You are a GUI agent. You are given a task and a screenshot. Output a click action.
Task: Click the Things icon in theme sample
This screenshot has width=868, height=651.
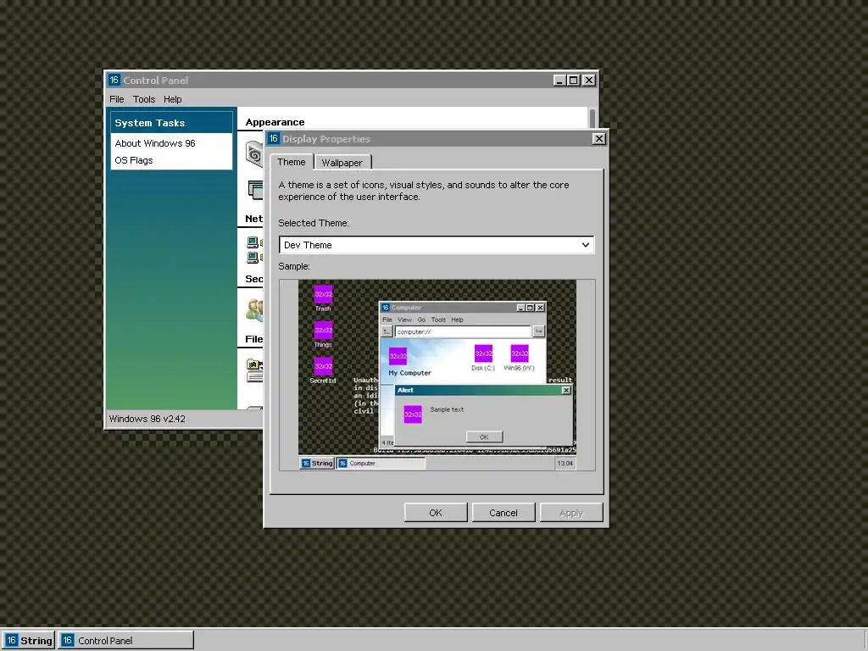pyautogui.click(x=323, y=330)
